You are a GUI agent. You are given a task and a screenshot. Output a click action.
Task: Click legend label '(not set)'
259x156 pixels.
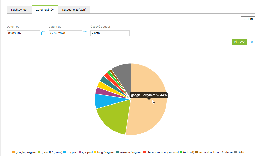coord(189,152)
